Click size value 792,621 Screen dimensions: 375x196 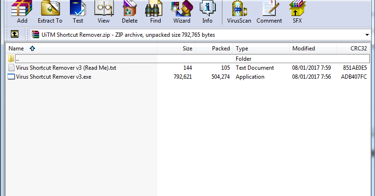183,77
